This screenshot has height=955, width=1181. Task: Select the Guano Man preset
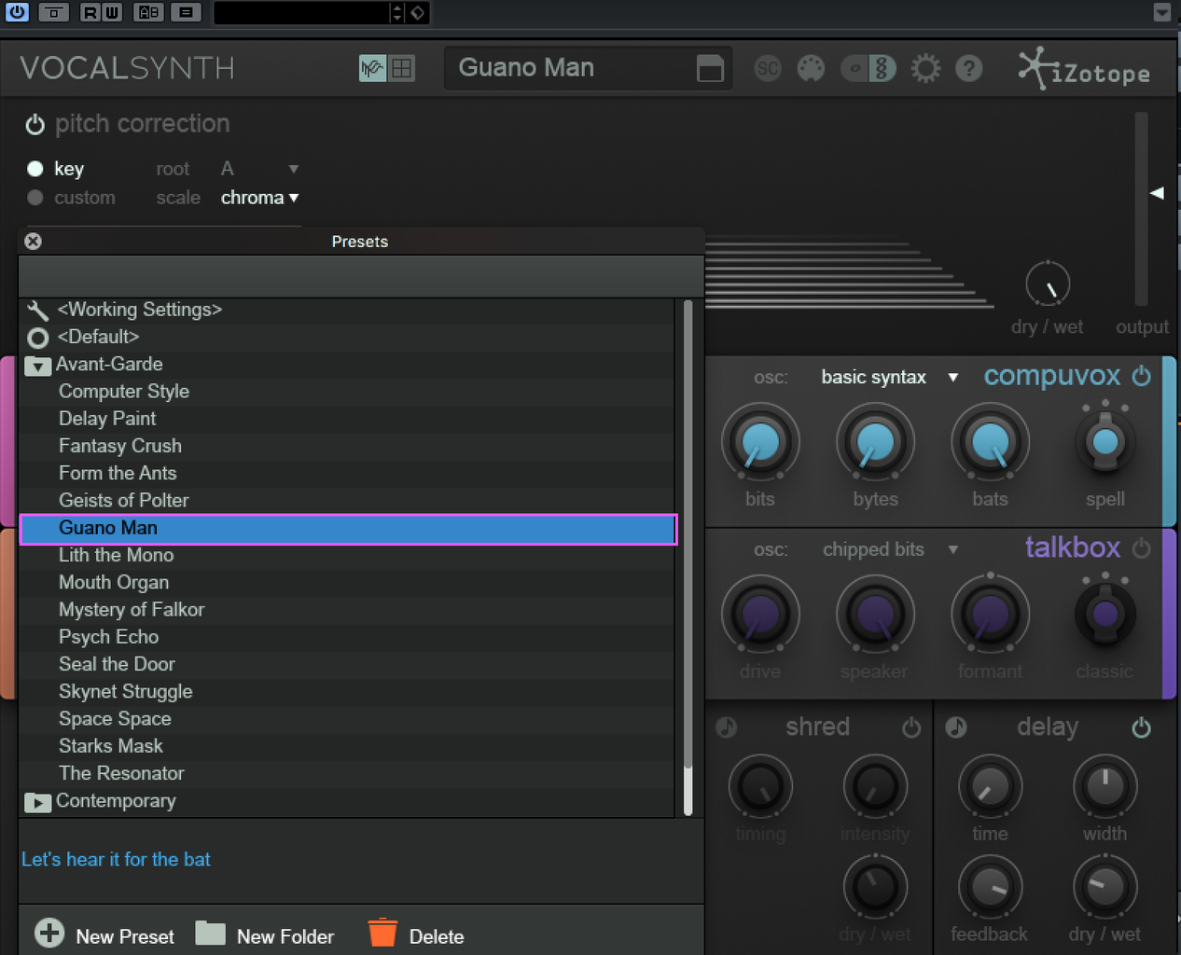(x=348, y=529)
